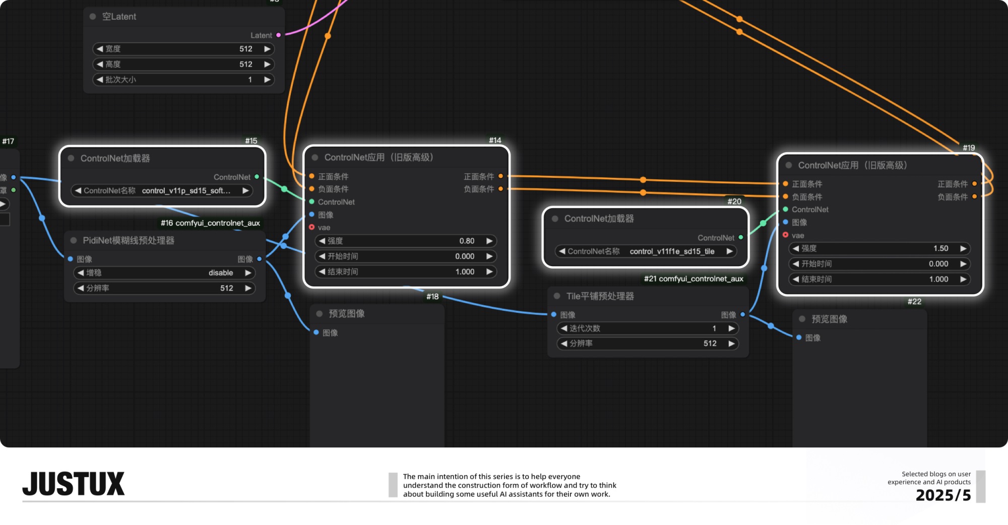Increase 批次大小 with right arrow
1008x525 pixels.
point(267,80)
